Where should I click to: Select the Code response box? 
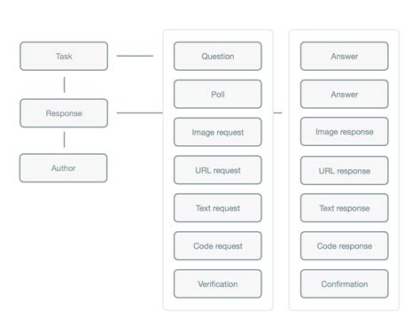(x=345, y=246)
